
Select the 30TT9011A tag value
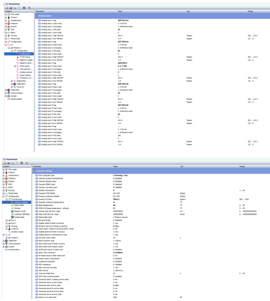point(123,42)
